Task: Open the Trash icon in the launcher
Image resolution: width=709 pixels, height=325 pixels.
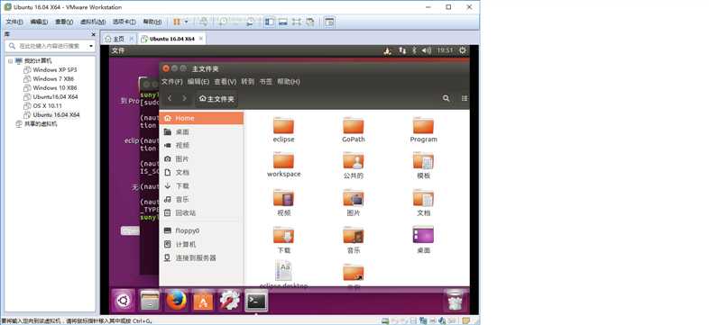Action: pos(455,301)
